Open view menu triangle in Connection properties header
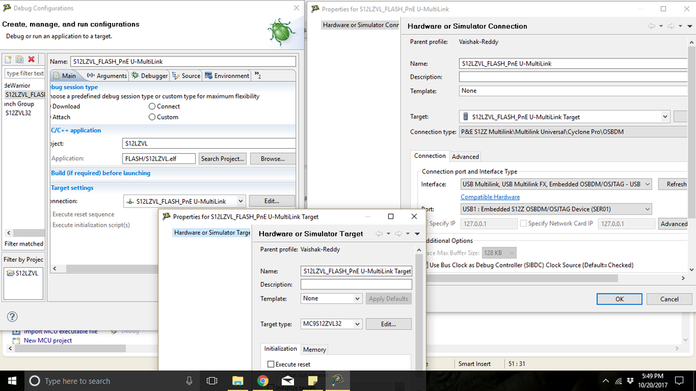Image resolution: width=696 pixels, height=391 pixels. [690, 26]
